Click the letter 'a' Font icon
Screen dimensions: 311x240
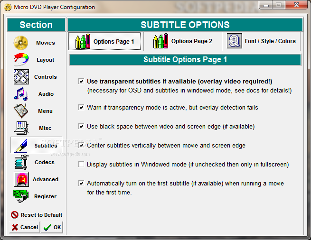pyautogui.click(x=235, y=41)
